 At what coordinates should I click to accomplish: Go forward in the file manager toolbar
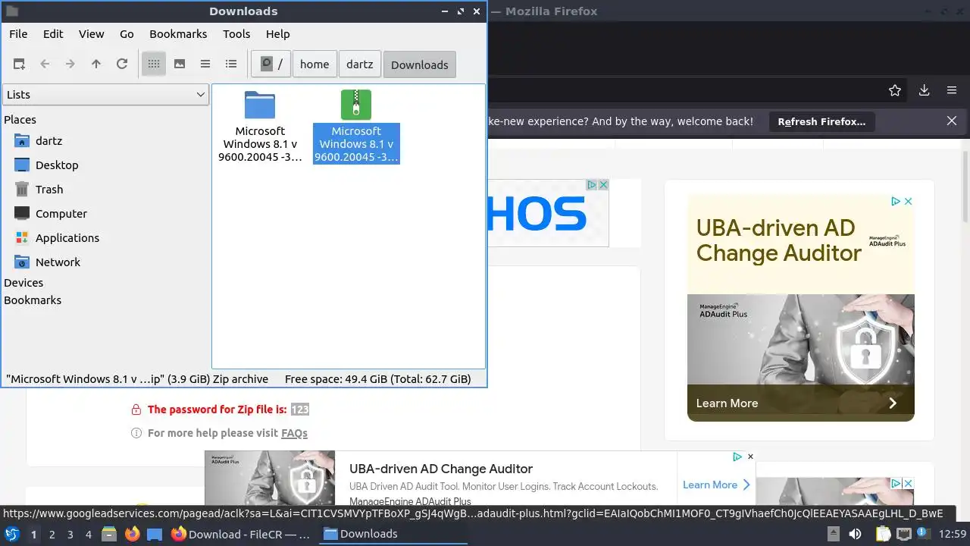pyautogui.click(x=70, y=64)
